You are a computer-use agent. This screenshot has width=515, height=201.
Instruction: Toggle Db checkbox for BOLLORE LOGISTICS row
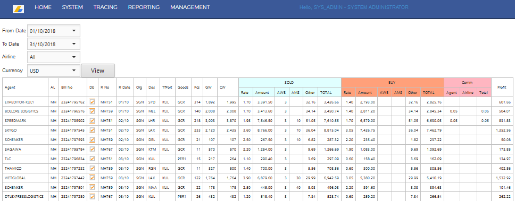(x=92, y=111)
